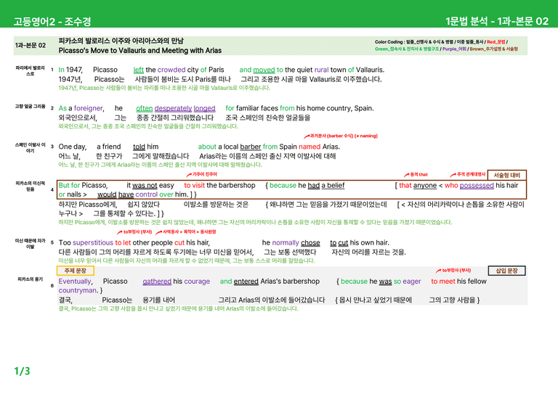Click the Color Coding legend text
This screenshot has width=558, height=394.
pyautogui.click(x=446, y=46)
